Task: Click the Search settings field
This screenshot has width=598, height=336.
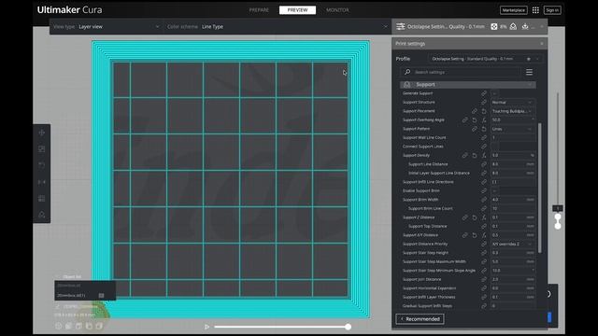Action: click(461, 72)
